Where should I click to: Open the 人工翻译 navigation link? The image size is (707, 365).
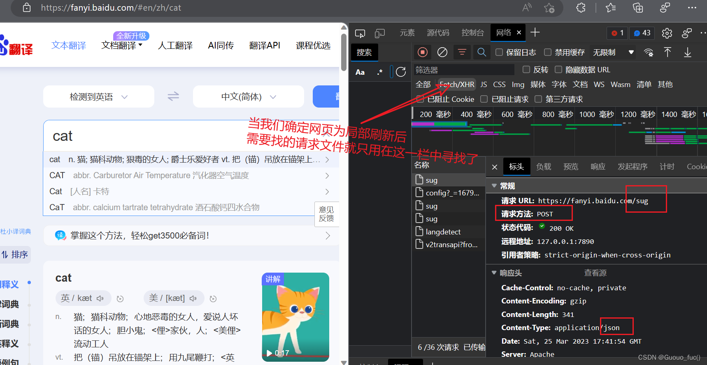pyautogui.click(x=175, y=46)
